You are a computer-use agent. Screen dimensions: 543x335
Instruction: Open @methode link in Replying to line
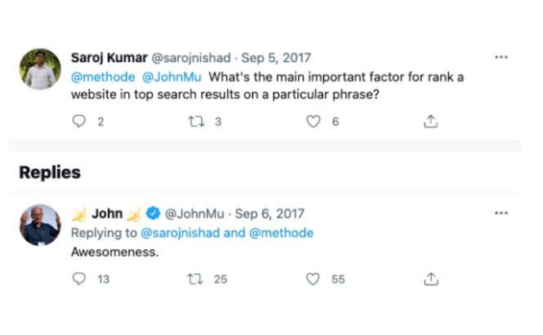click(281, 233)
